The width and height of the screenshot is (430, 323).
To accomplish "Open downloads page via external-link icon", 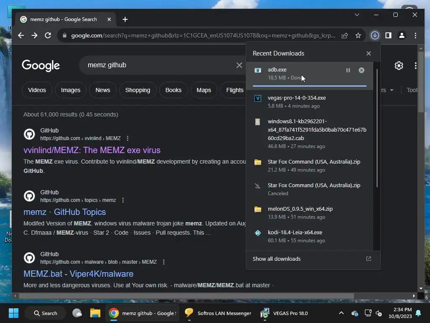I will (x=369, y=259).
